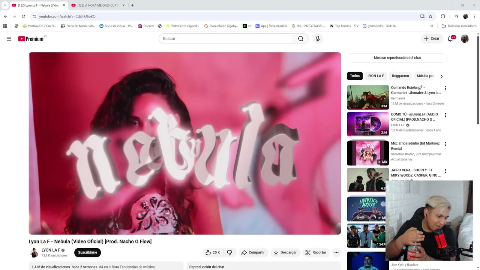The image size is (480, 270).
Task: Click the Nebula video player
Action: click(x=185, y=143)
